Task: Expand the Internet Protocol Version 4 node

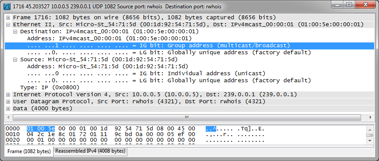Action: coord(8,94)
